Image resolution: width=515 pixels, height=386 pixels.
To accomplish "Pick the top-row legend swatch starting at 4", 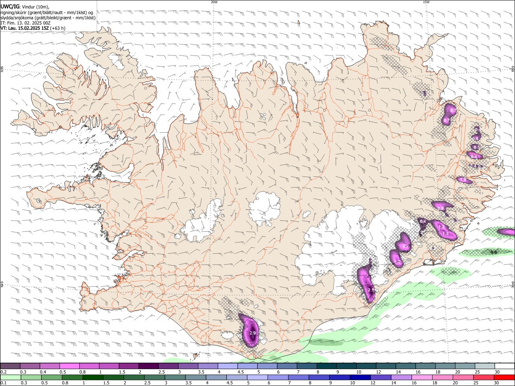I will click(x=228, y=366).
